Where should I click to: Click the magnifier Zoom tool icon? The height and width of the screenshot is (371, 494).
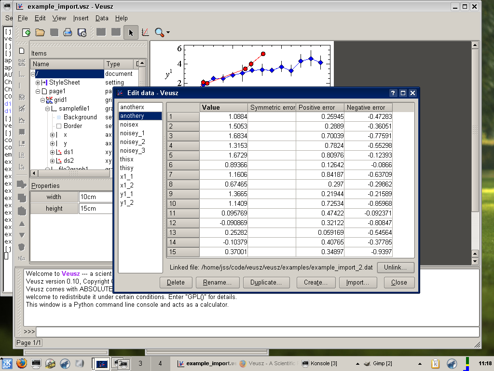click(159, 32)
